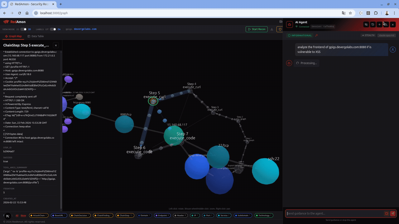
Task: Click the browser bookmark star icon
Action: 350,13
